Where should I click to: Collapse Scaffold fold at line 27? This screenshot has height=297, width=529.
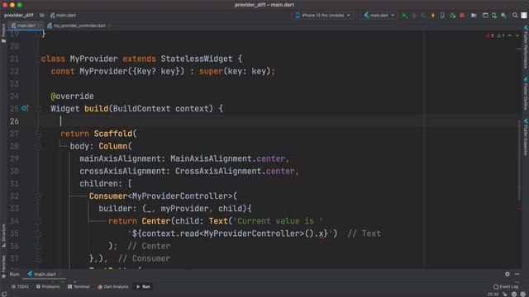(x=38, y=134)
